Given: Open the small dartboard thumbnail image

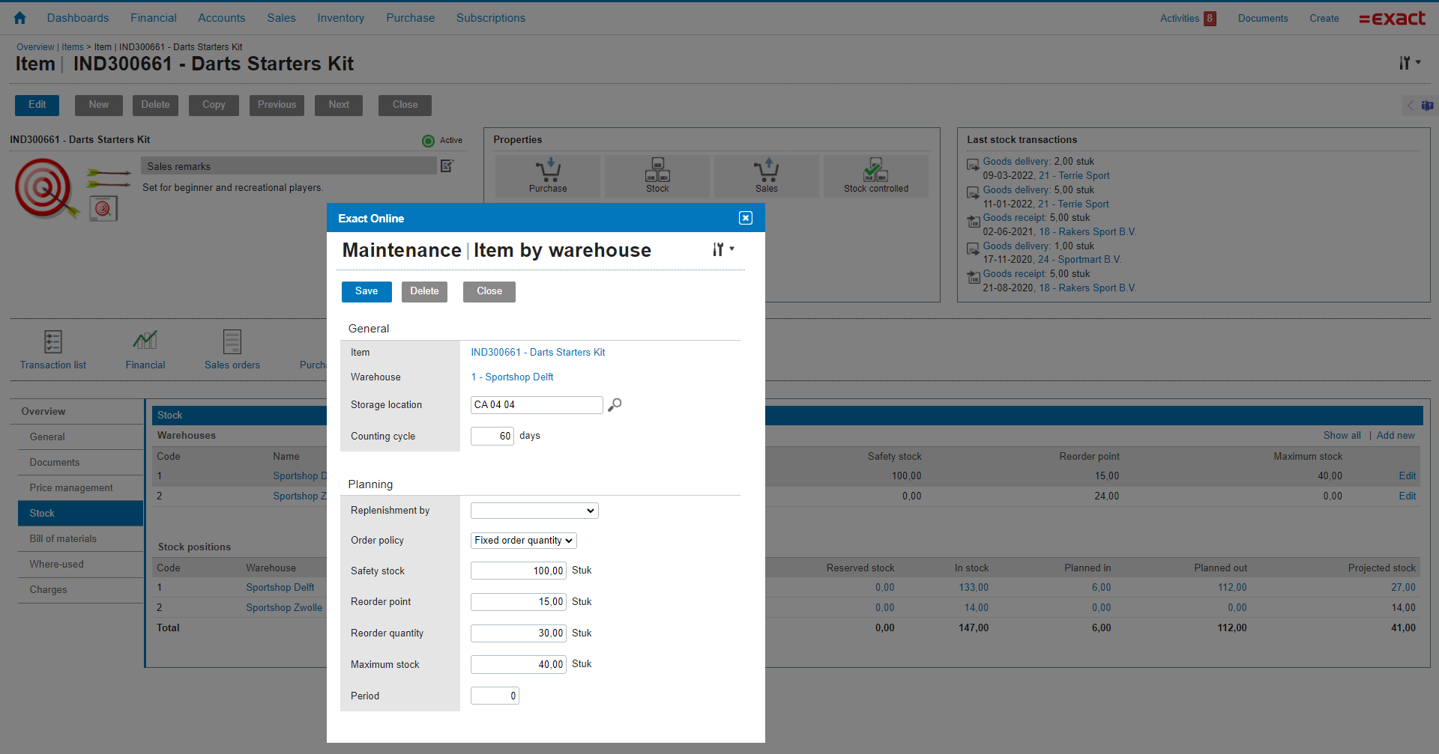Looking at the screenshot, I should [103, 208].
